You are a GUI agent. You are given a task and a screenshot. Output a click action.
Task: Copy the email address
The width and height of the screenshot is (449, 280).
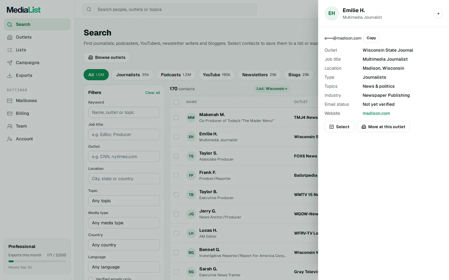coord(371,38)
